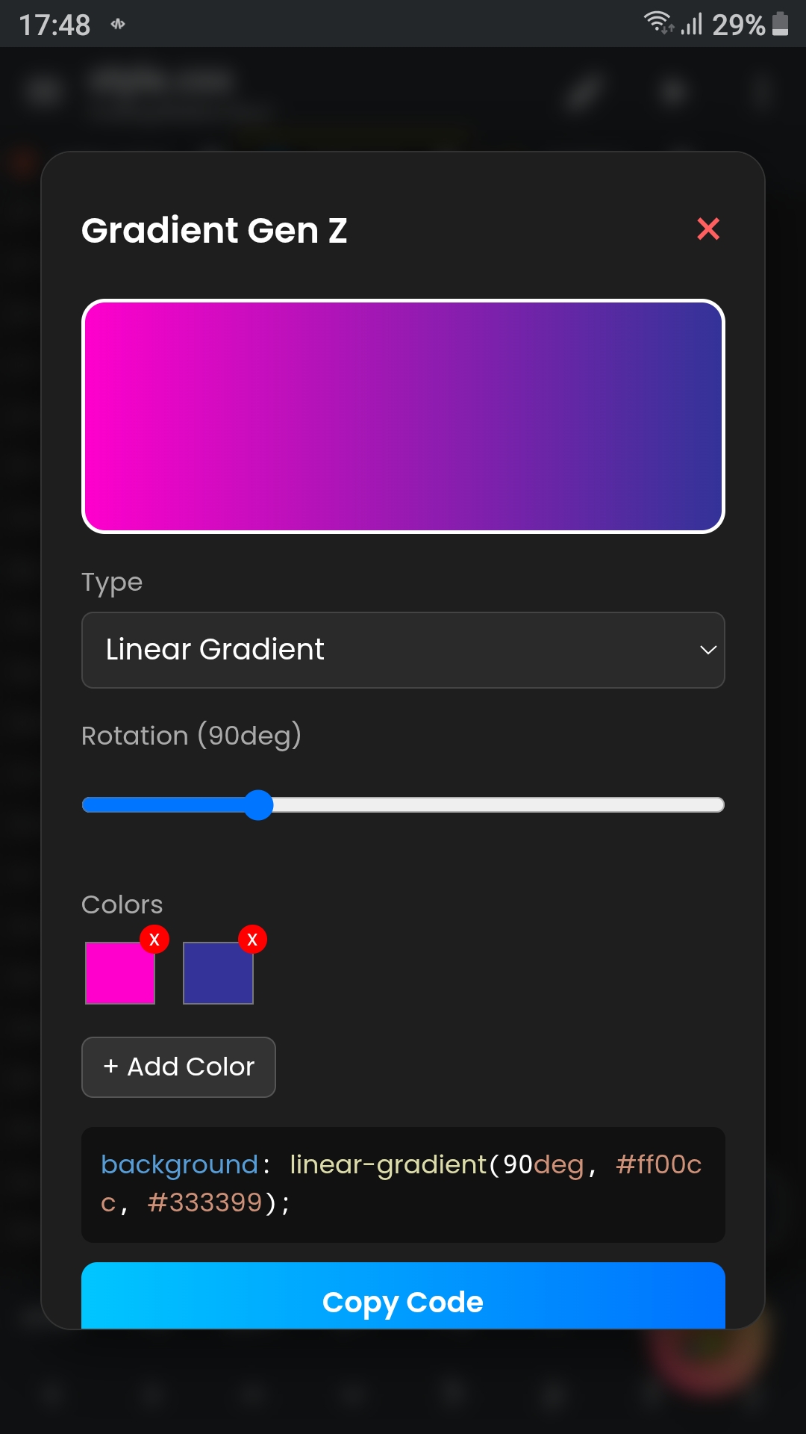Tap the 17:48 clock in status bar
806x1434 pixels.
[54, 25]
